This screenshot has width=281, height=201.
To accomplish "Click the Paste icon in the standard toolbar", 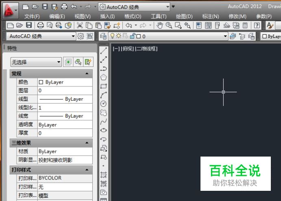I will (98, 25).
